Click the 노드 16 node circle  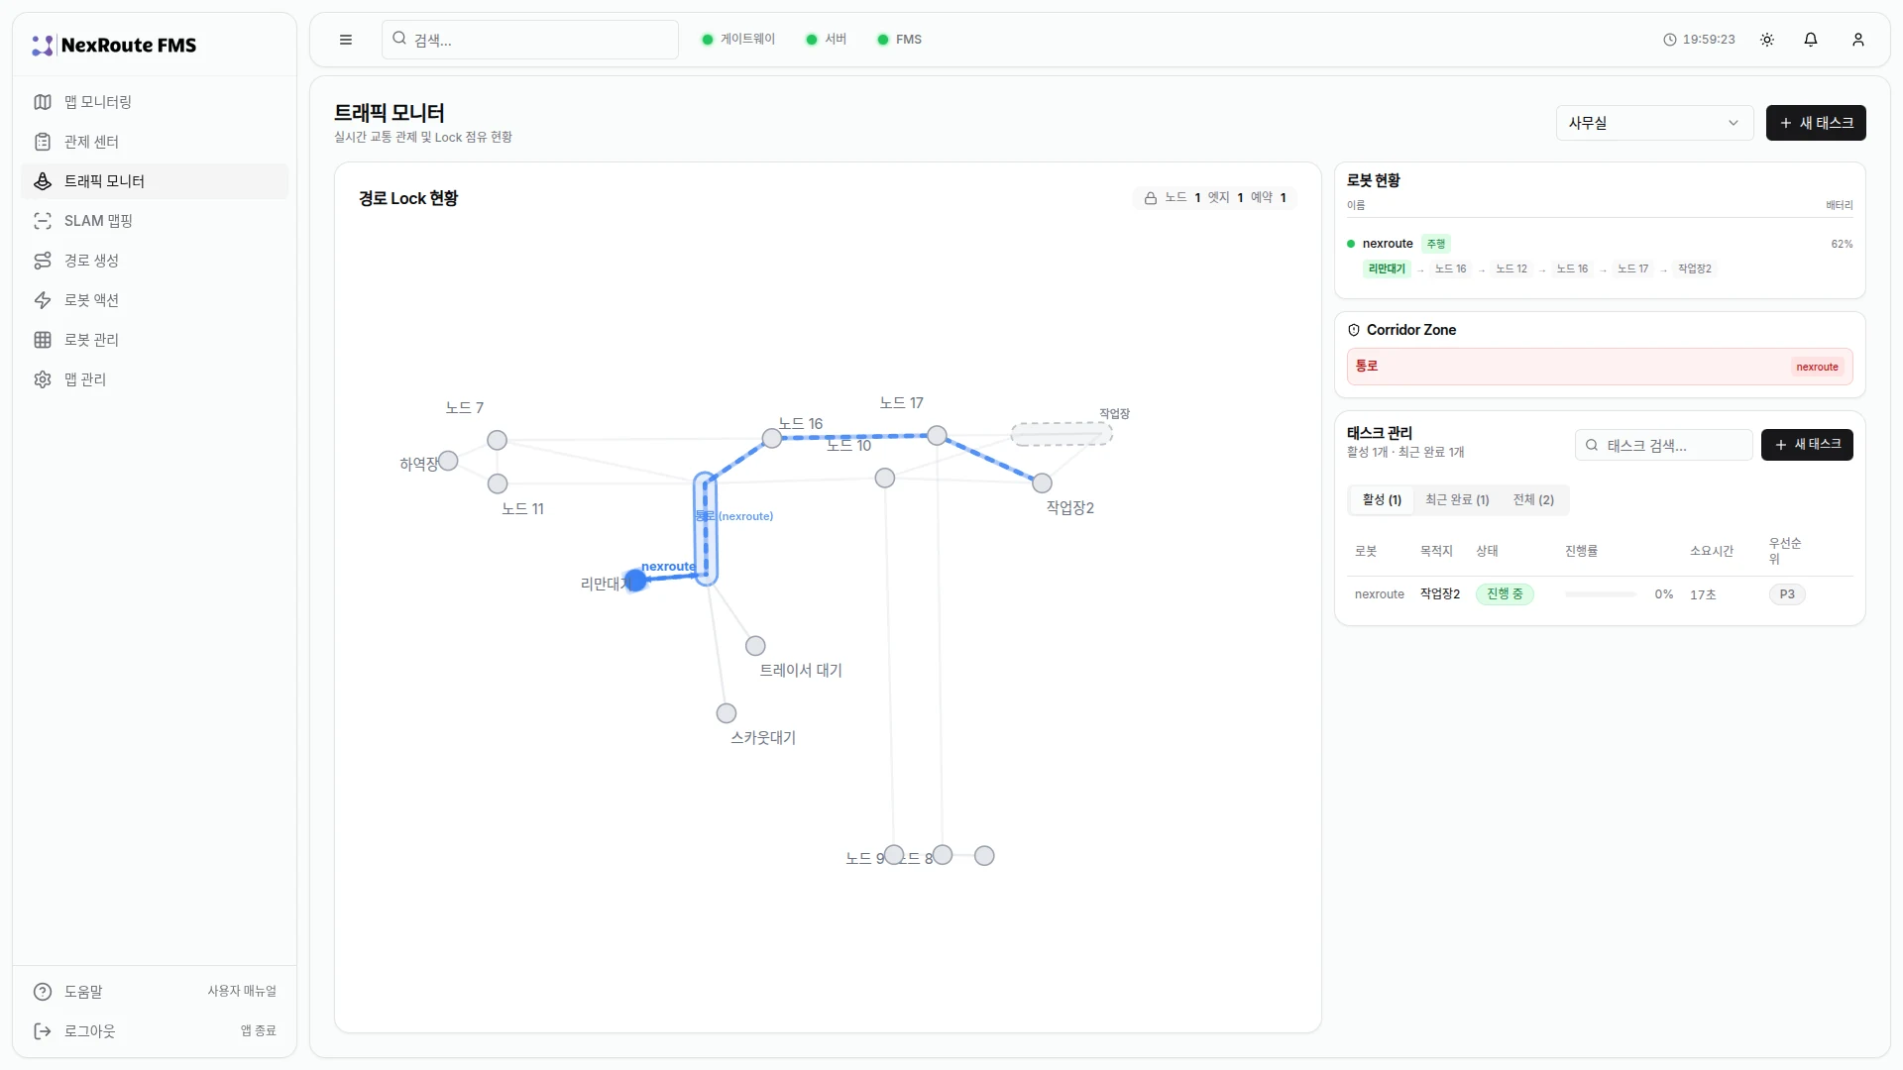(772, 438)
